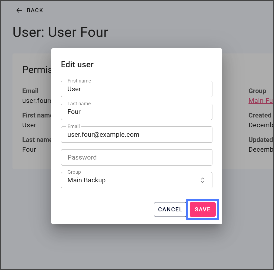
Task: Click the empty Password field
Action: [x=136, y=157]
